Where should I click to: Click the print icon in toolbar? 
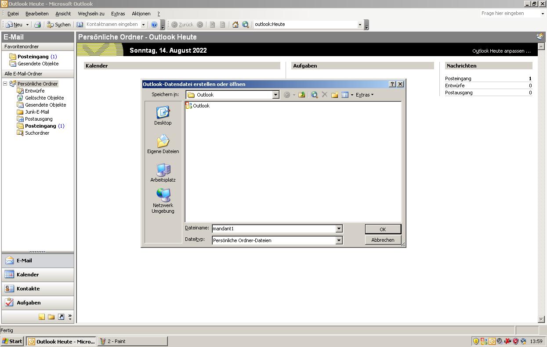tap(38, 25)
